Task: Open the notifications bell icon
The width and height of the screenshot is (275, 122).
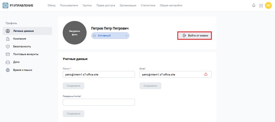Action: click(x=254, y=5)
